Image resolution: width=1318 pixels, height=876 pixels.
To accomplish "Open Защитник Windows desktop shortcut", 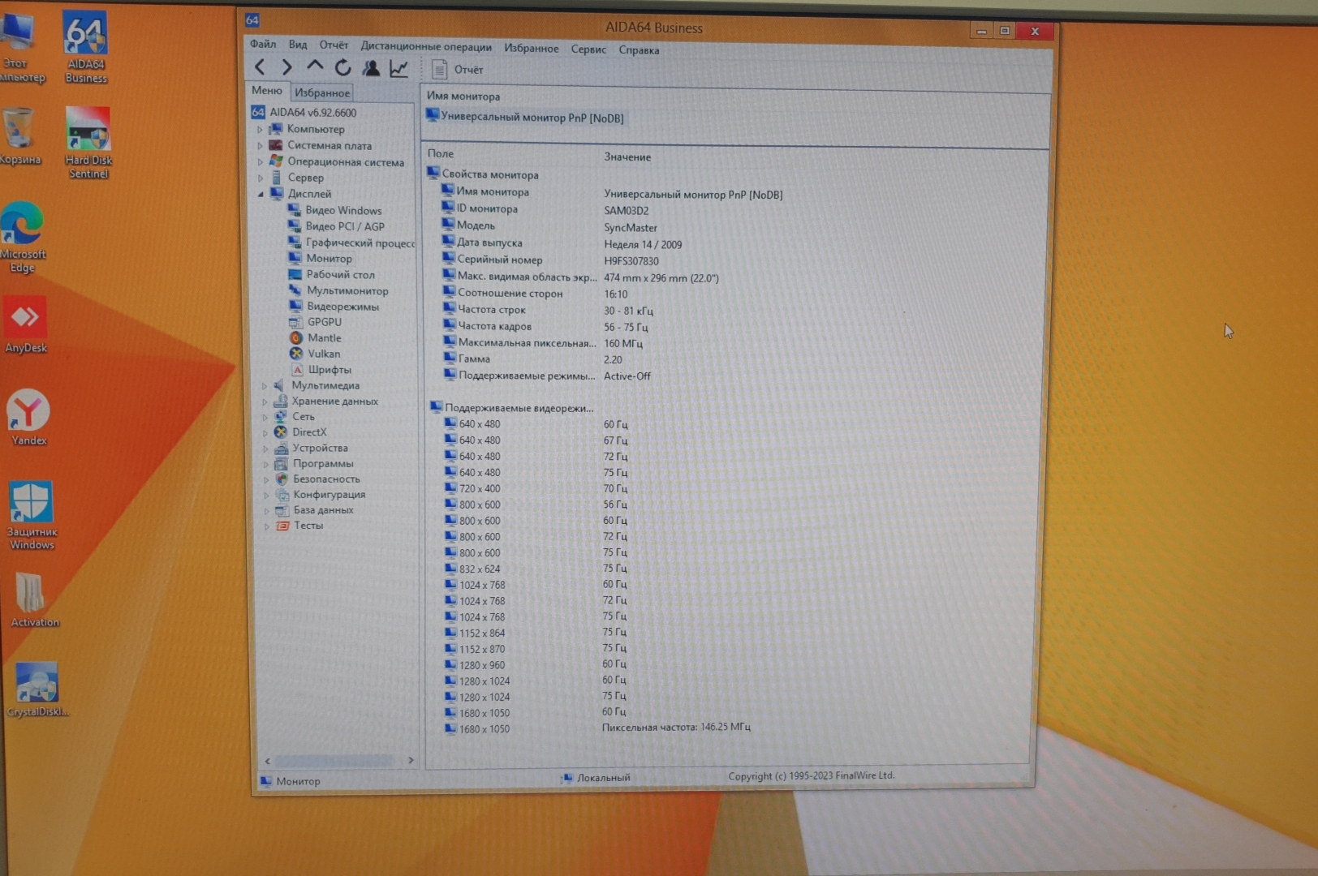I will coord(32,515).
